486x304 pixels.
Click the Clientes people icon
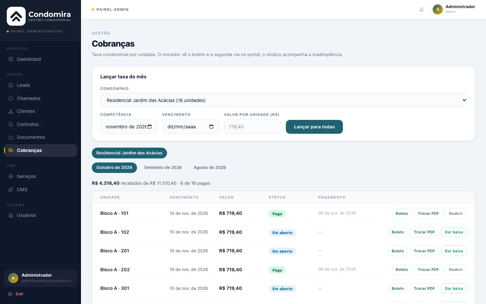click(11, 111)
